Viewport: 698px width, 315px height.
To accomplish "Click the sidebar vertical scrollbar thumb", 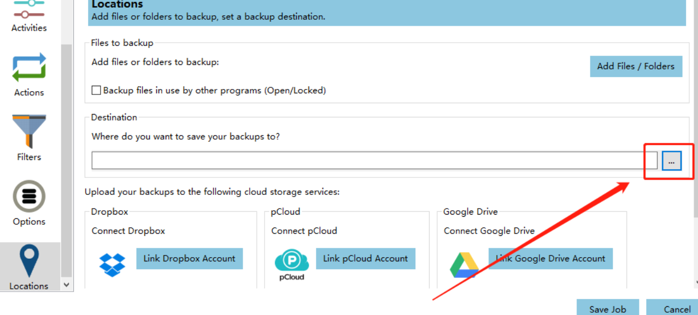I will click(67, 158).
